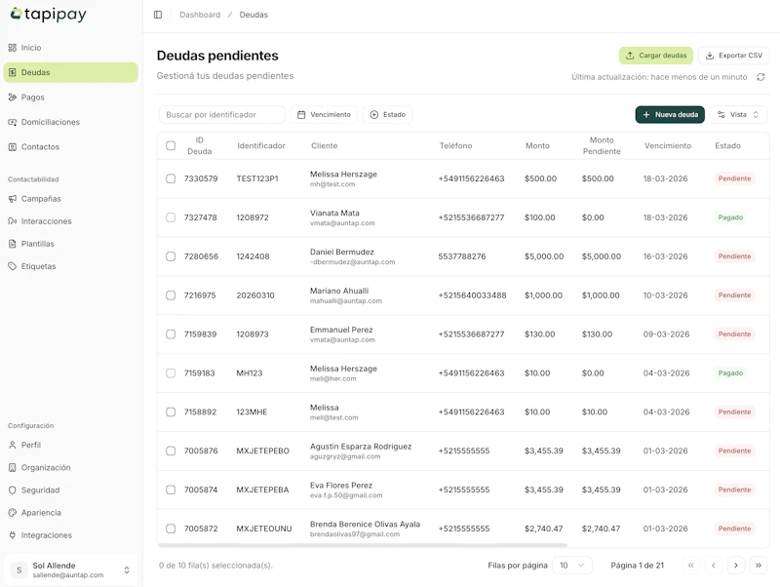Screen dimensions: 780x587
Task: Click client Brenda Berenice Olivas Ayala
Action: pyautogui.click(x=365, y=524)
